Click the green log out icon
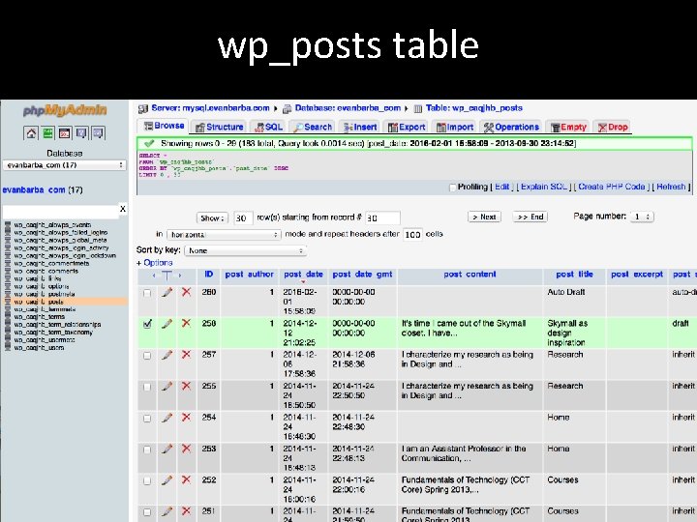 pos(47,132)
